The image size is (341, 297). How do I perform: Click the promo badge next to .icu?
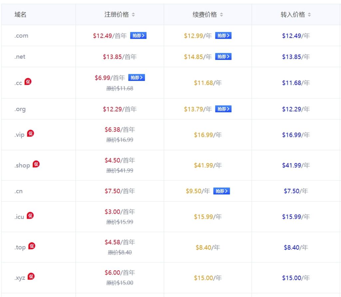[x=30, y=215]
